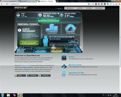The image size is (121, 97).
Task: Click the upload speed arrow icon
Action: 62,15
